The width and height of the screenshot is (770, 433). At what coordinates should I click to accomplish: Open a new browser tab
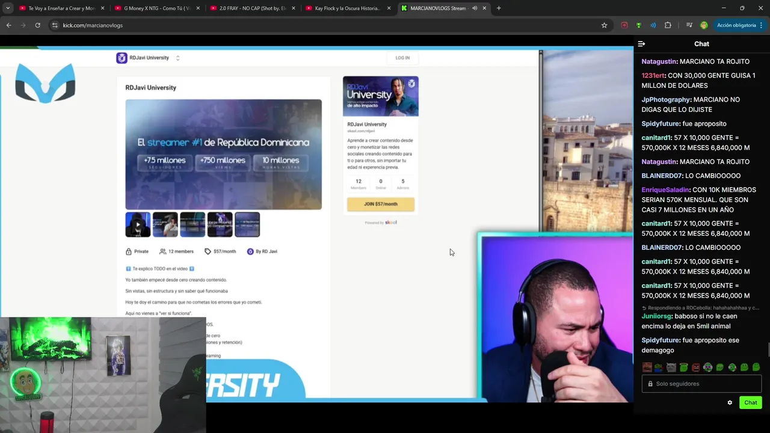click(x=499, y=8)
